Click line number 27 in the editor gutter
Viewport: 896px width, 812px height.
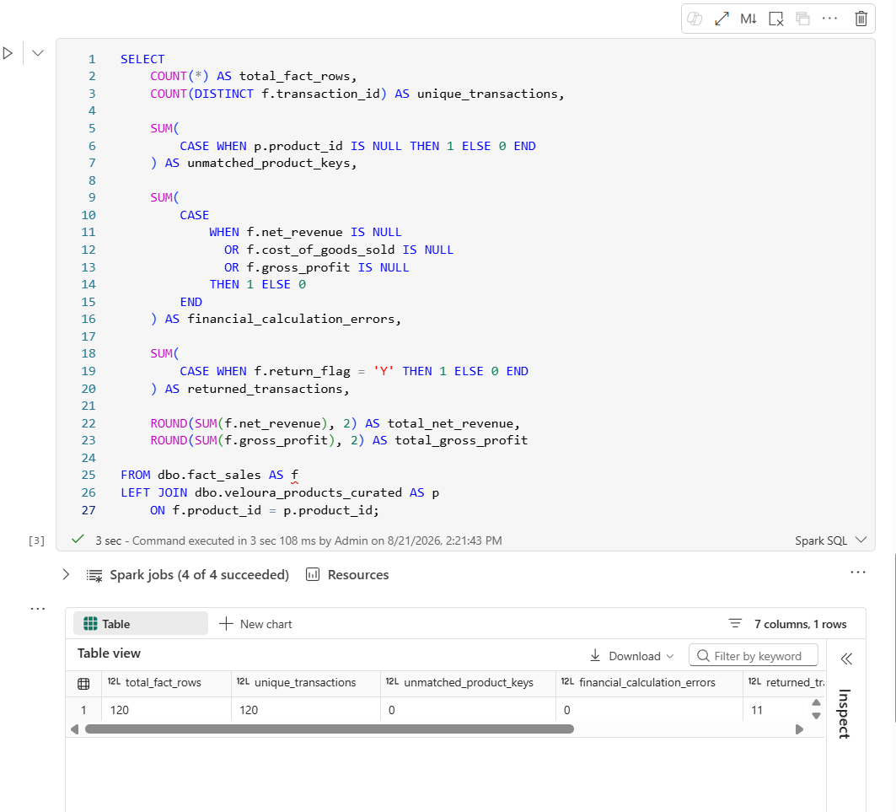(x=89, y=510)
